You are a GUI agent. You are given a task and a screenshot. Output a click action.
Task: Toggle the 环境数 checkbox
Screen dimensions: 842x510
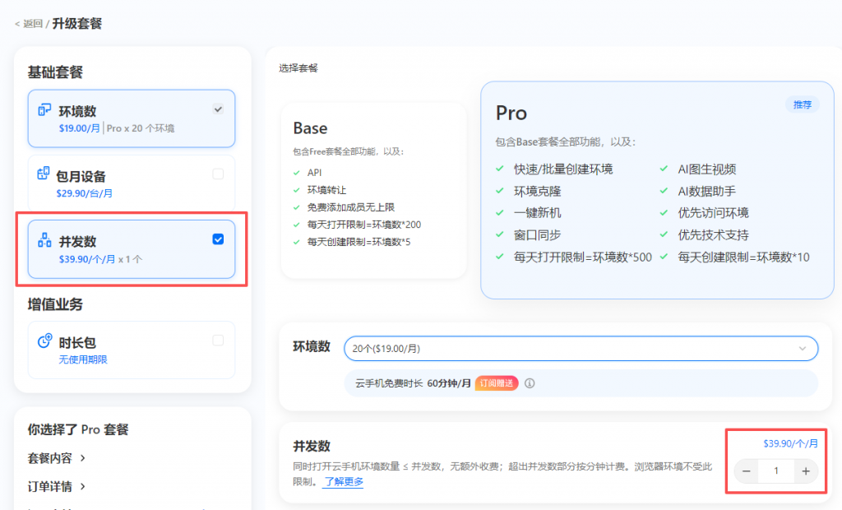click(218, 109)
